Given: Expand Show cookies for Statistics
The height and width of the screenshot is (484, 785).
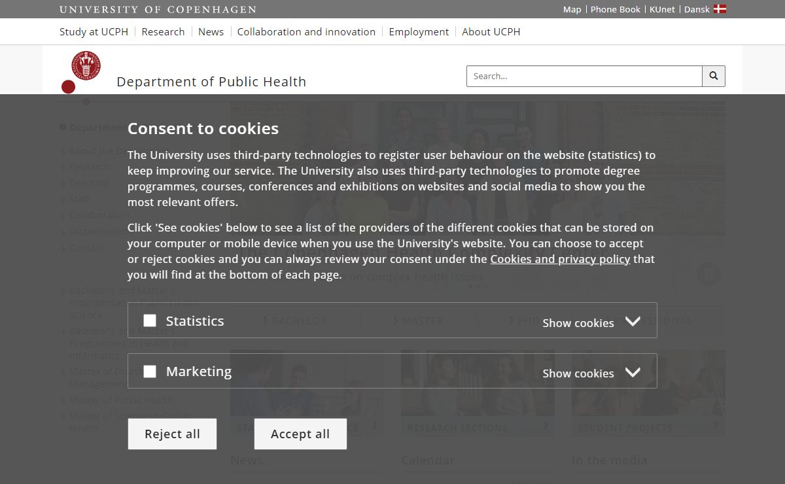Looking at the screenshot, I should pyautogui.click(x=591, y=322).
